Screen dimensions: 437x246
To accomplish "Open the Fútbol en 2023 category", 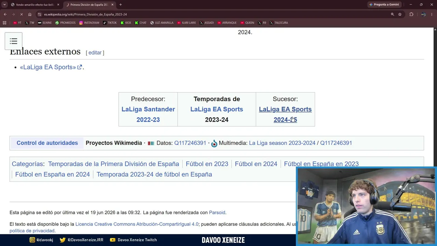I will click(207, 164).
